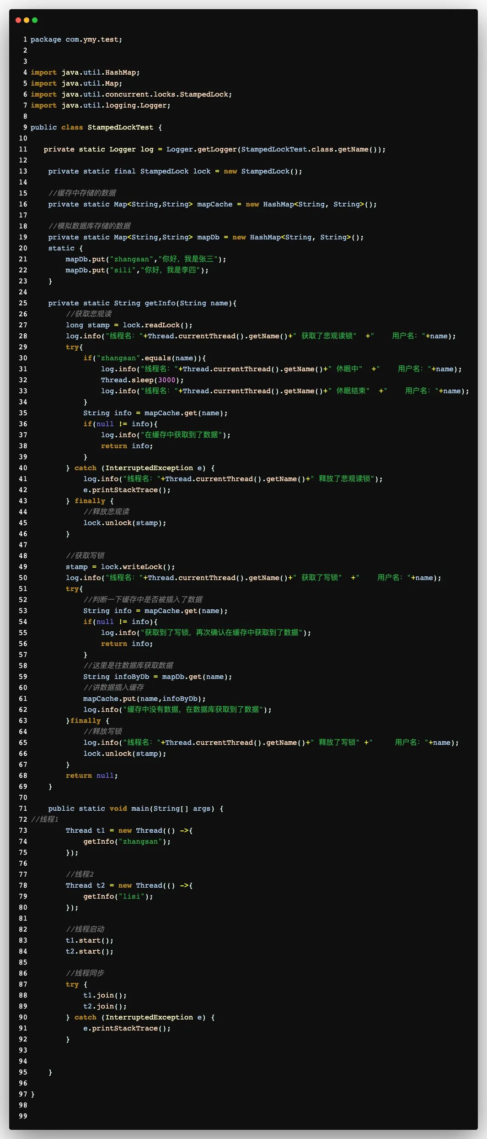Click the mapCache HashMap declaration
Screen dimensions: 487x1139
[x=213, y=204]
